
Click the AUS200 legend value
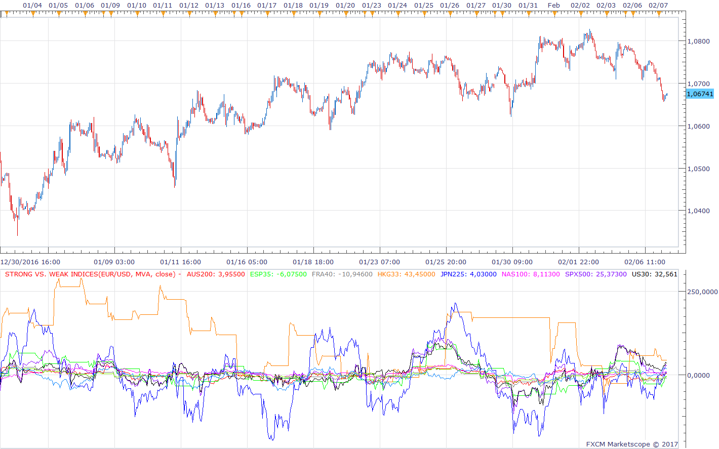tap(216, 274)
